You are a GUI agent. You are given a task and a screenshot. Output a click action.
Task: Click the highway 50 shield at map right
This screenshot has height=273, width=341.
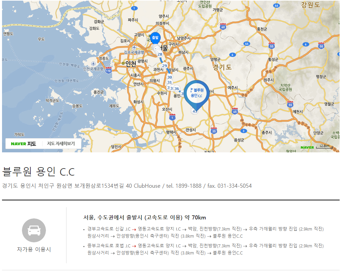point(321,45)
